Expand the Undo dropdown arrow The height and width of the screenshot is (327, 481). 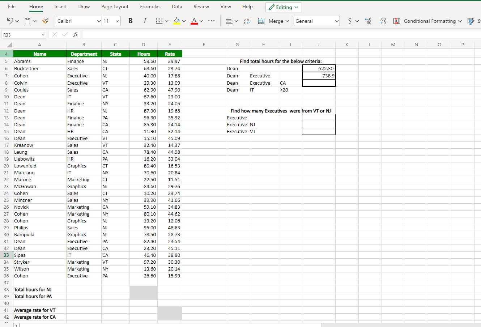pyautogui.click(x=17, y=21)
